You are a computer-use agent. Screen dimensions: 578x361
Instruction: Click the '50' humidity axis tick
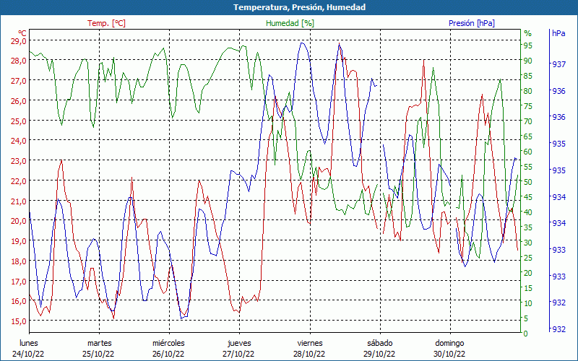coord(528,182)
